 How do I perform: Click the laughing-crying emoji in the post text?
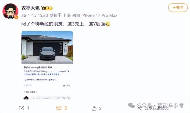(108, 24)
